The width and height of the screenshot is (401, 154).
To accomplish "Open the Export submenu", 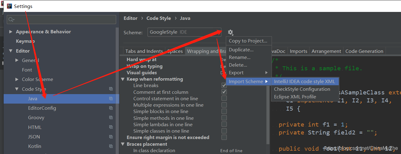I will click(x=248, y=73).
